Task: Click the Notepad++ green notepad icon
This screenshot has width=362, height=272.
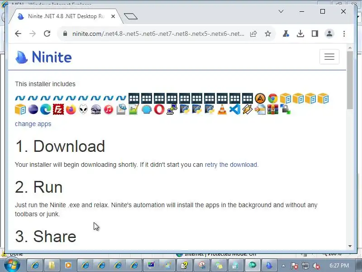Action: (133, 109)
